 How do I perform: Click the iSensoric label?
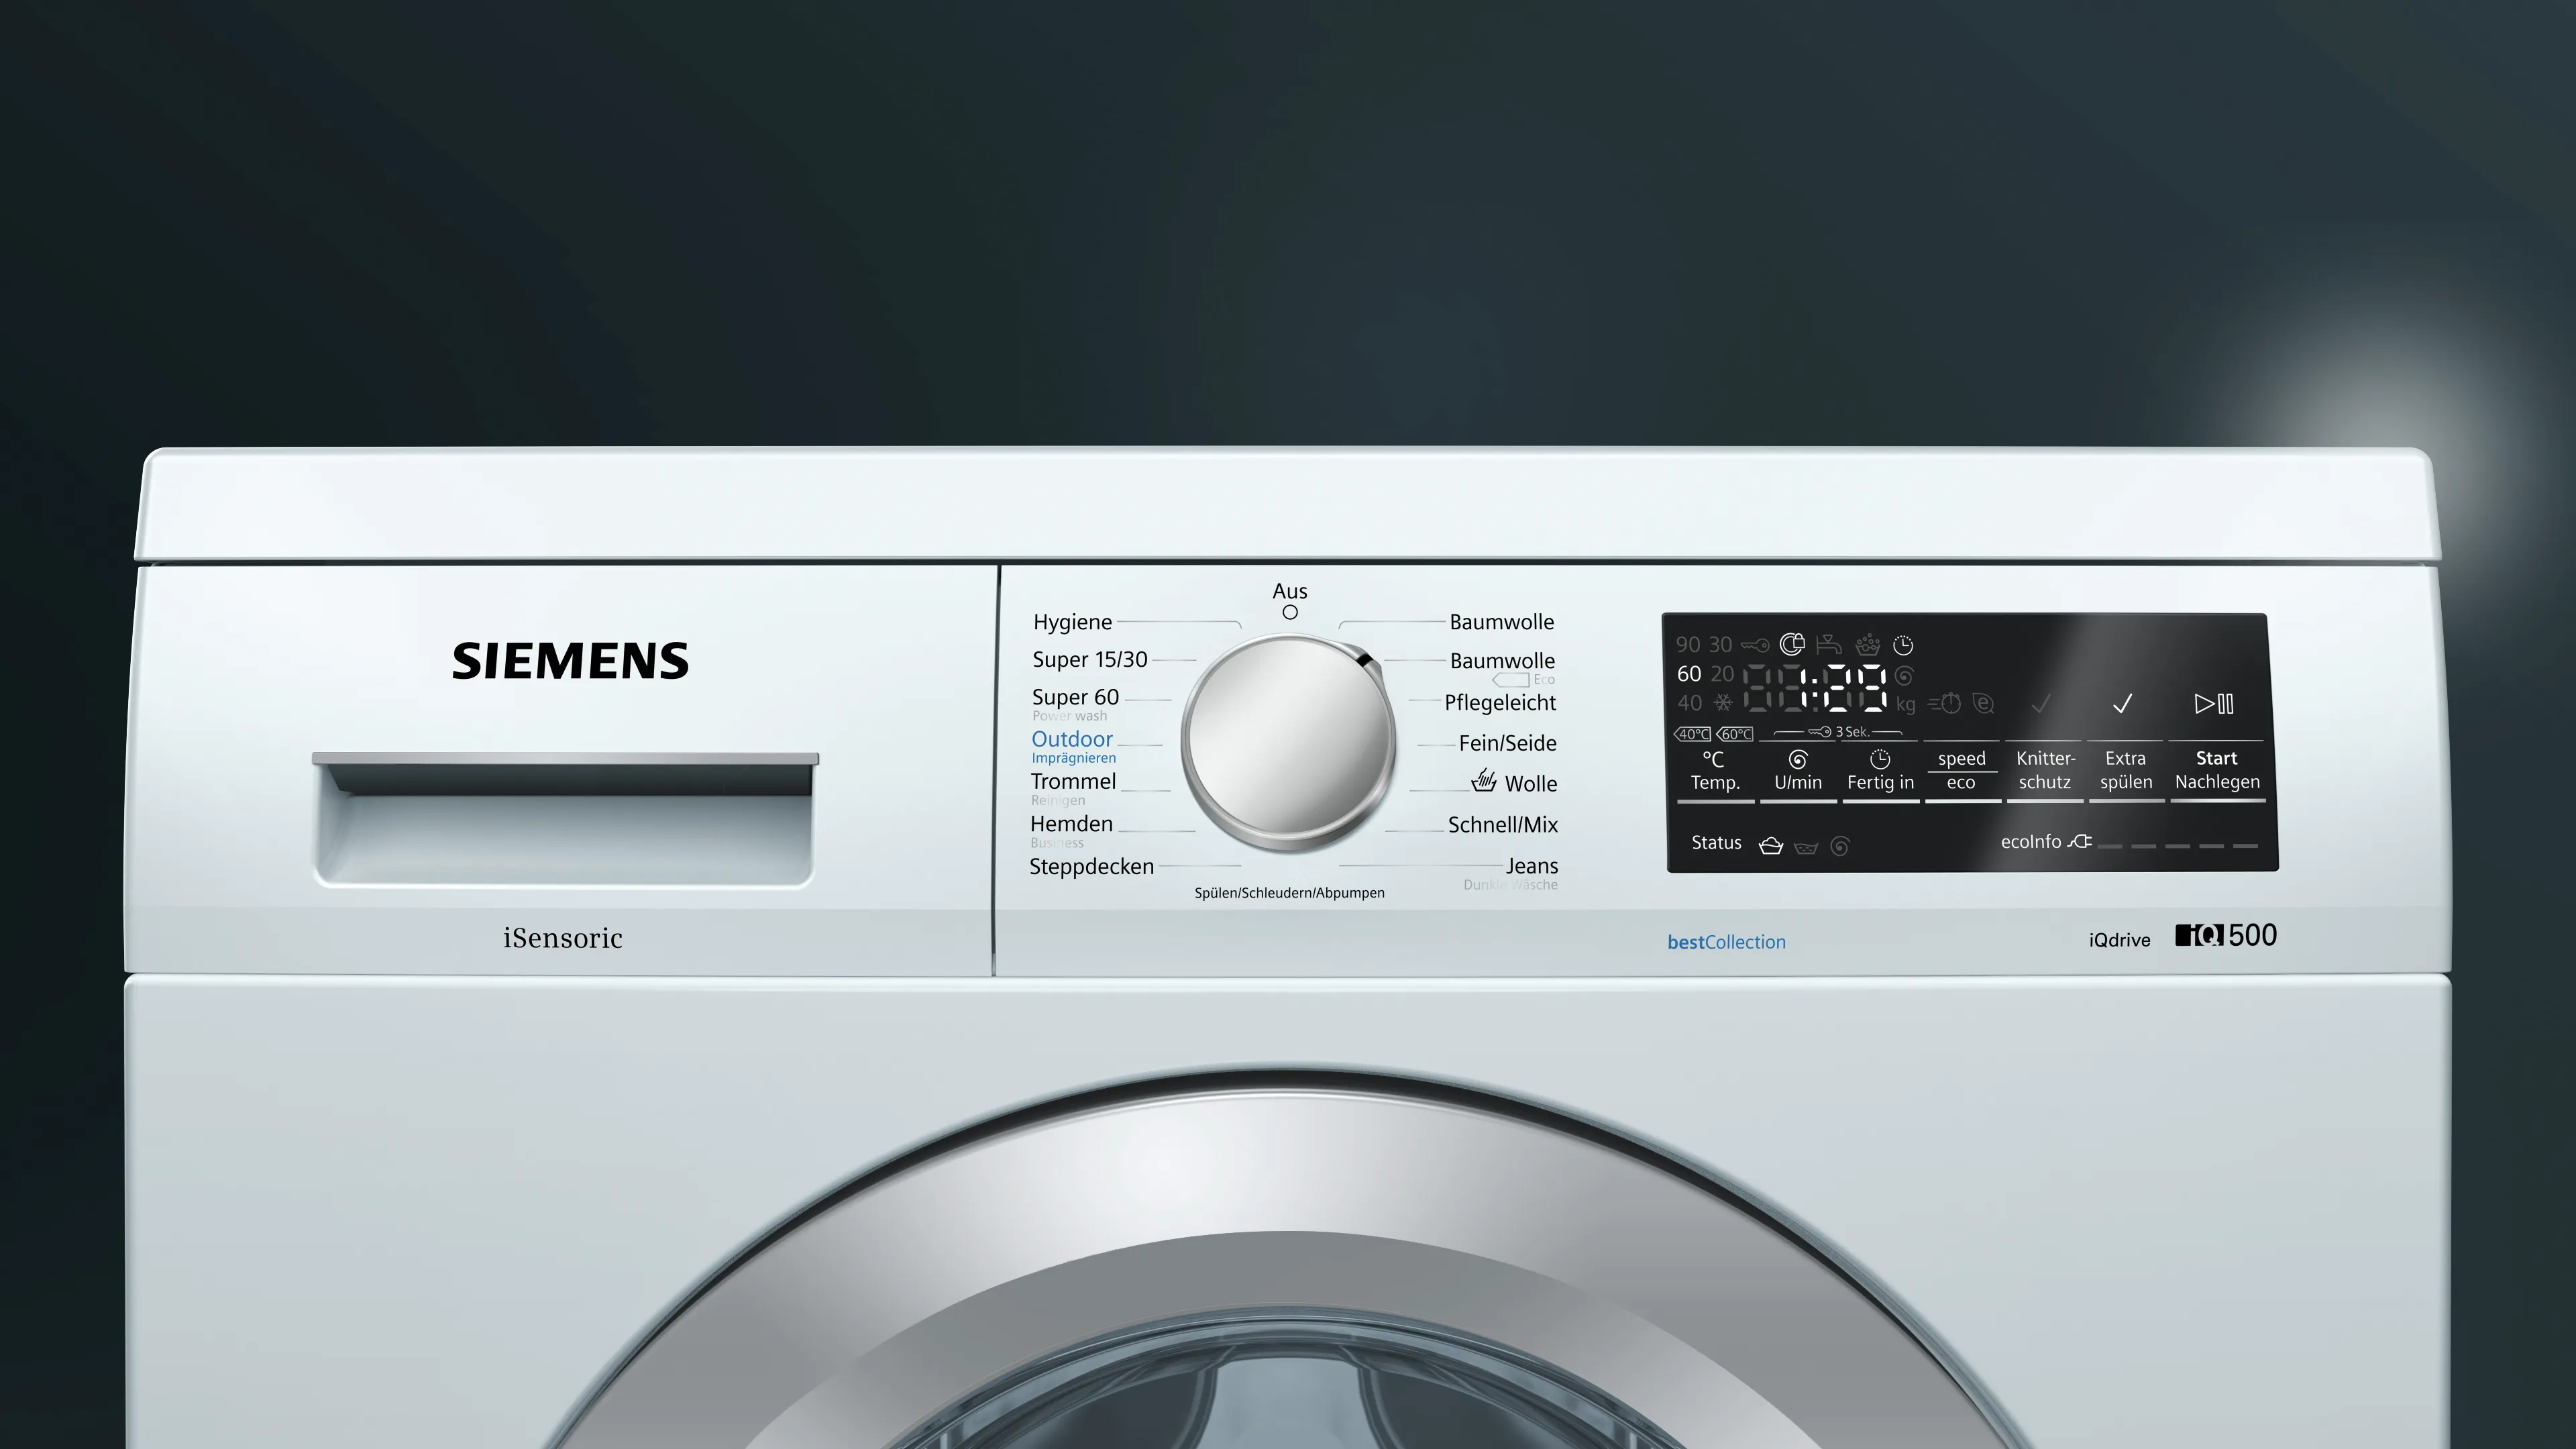[x=563, y=938]
